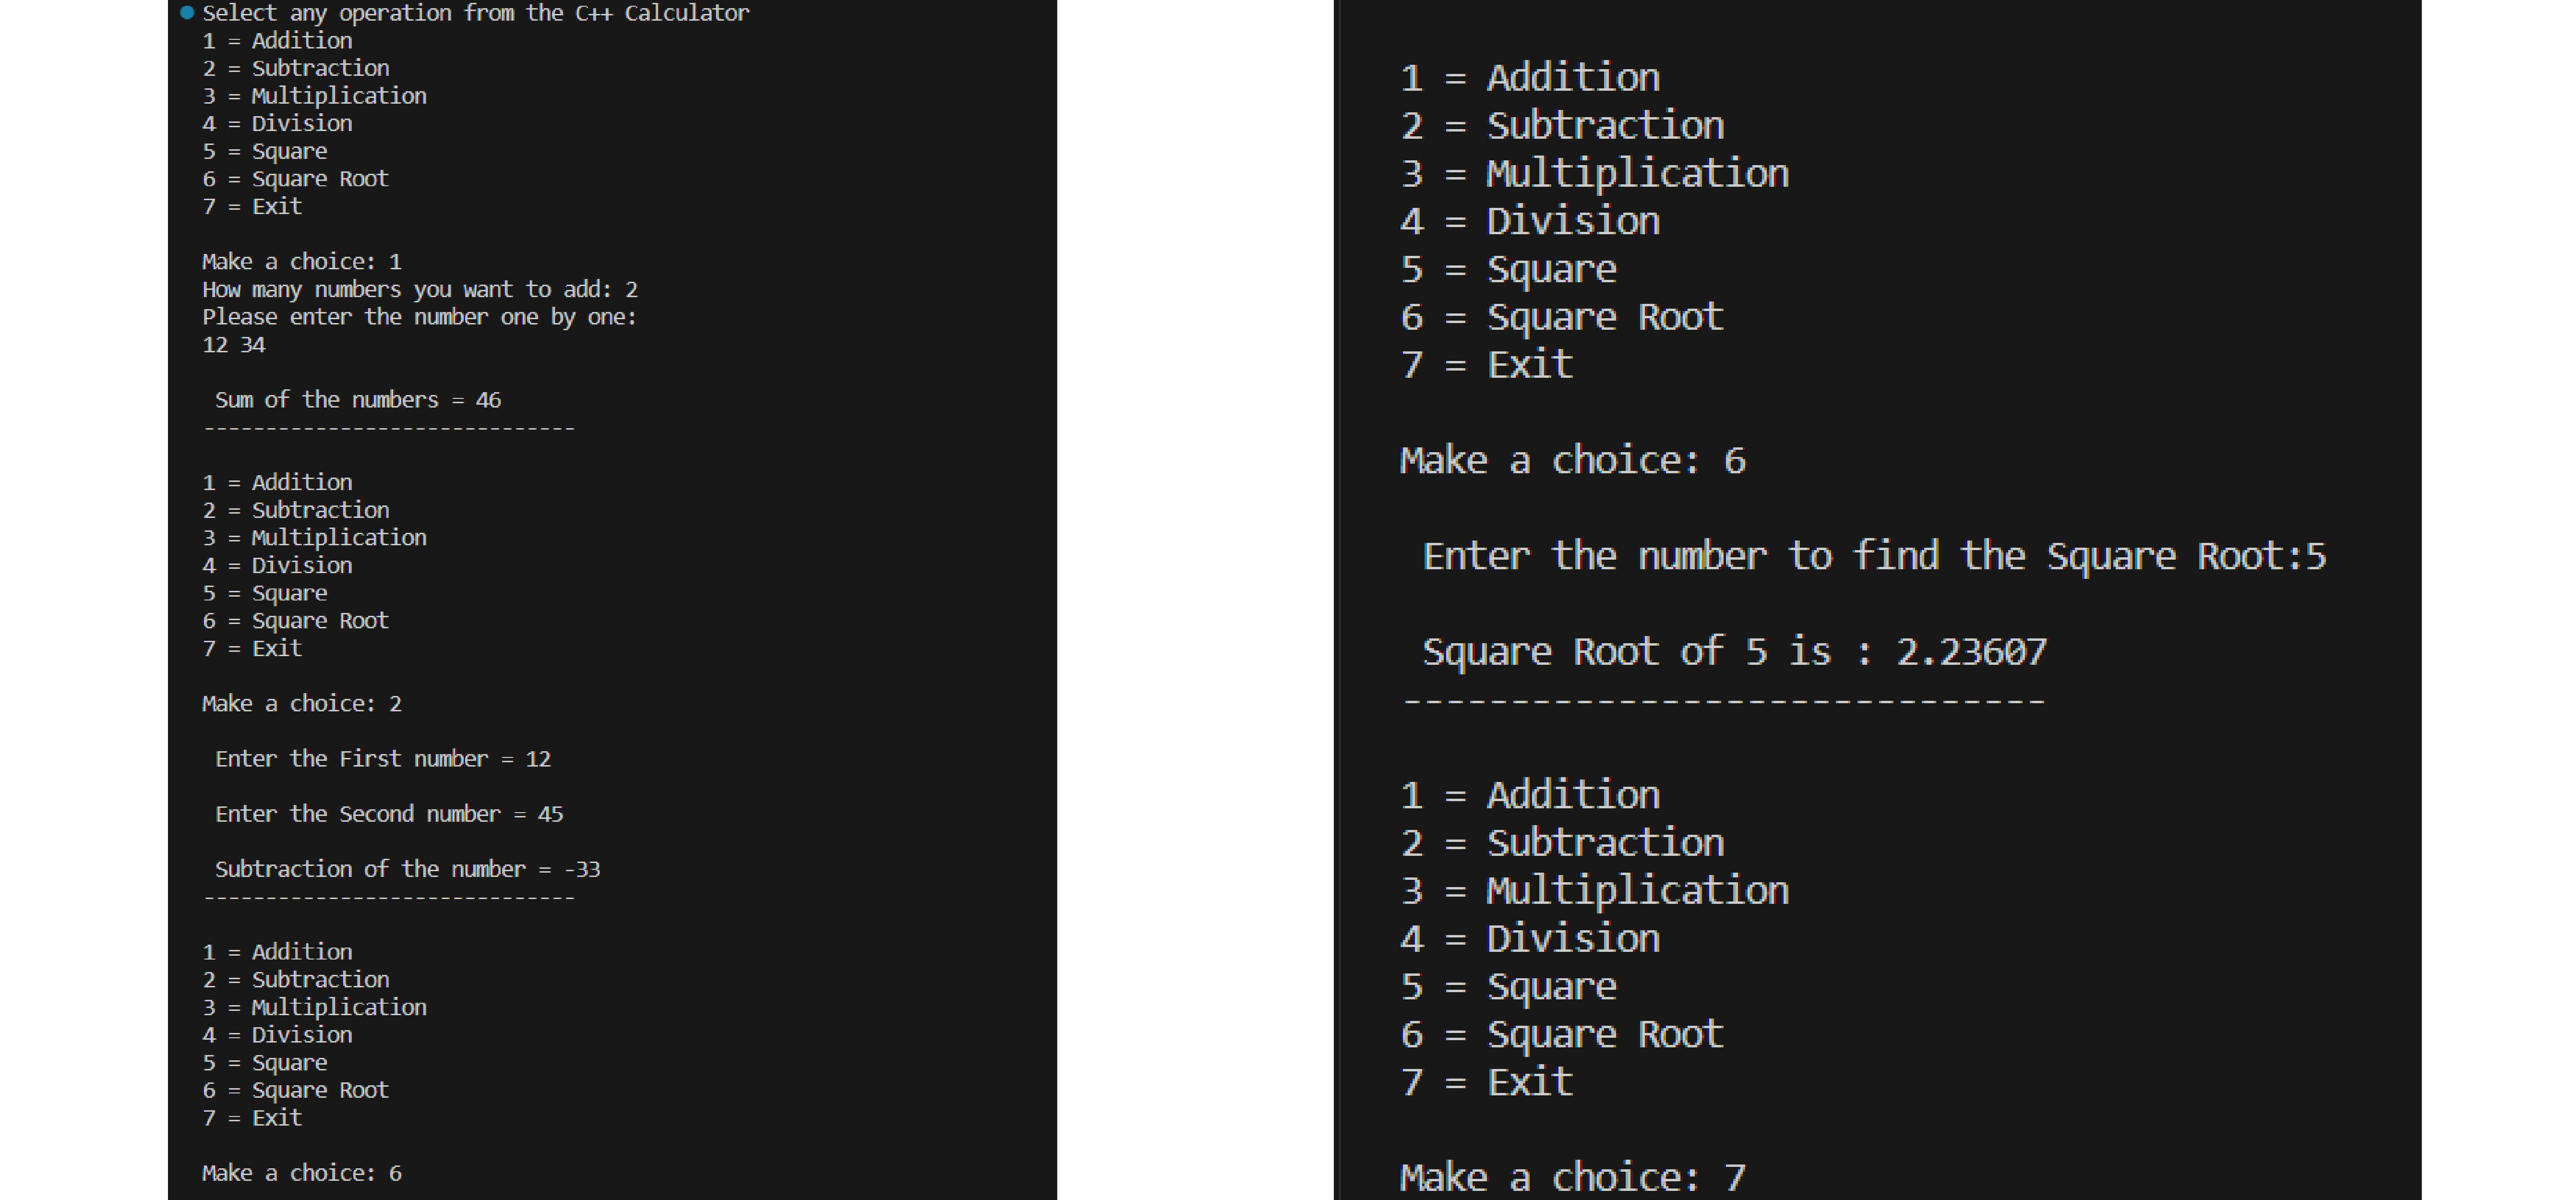Screen dimensions: 2576x1200
Task: Click 'Make a choice: 6' in left terminal
Action: point(301,1173)
